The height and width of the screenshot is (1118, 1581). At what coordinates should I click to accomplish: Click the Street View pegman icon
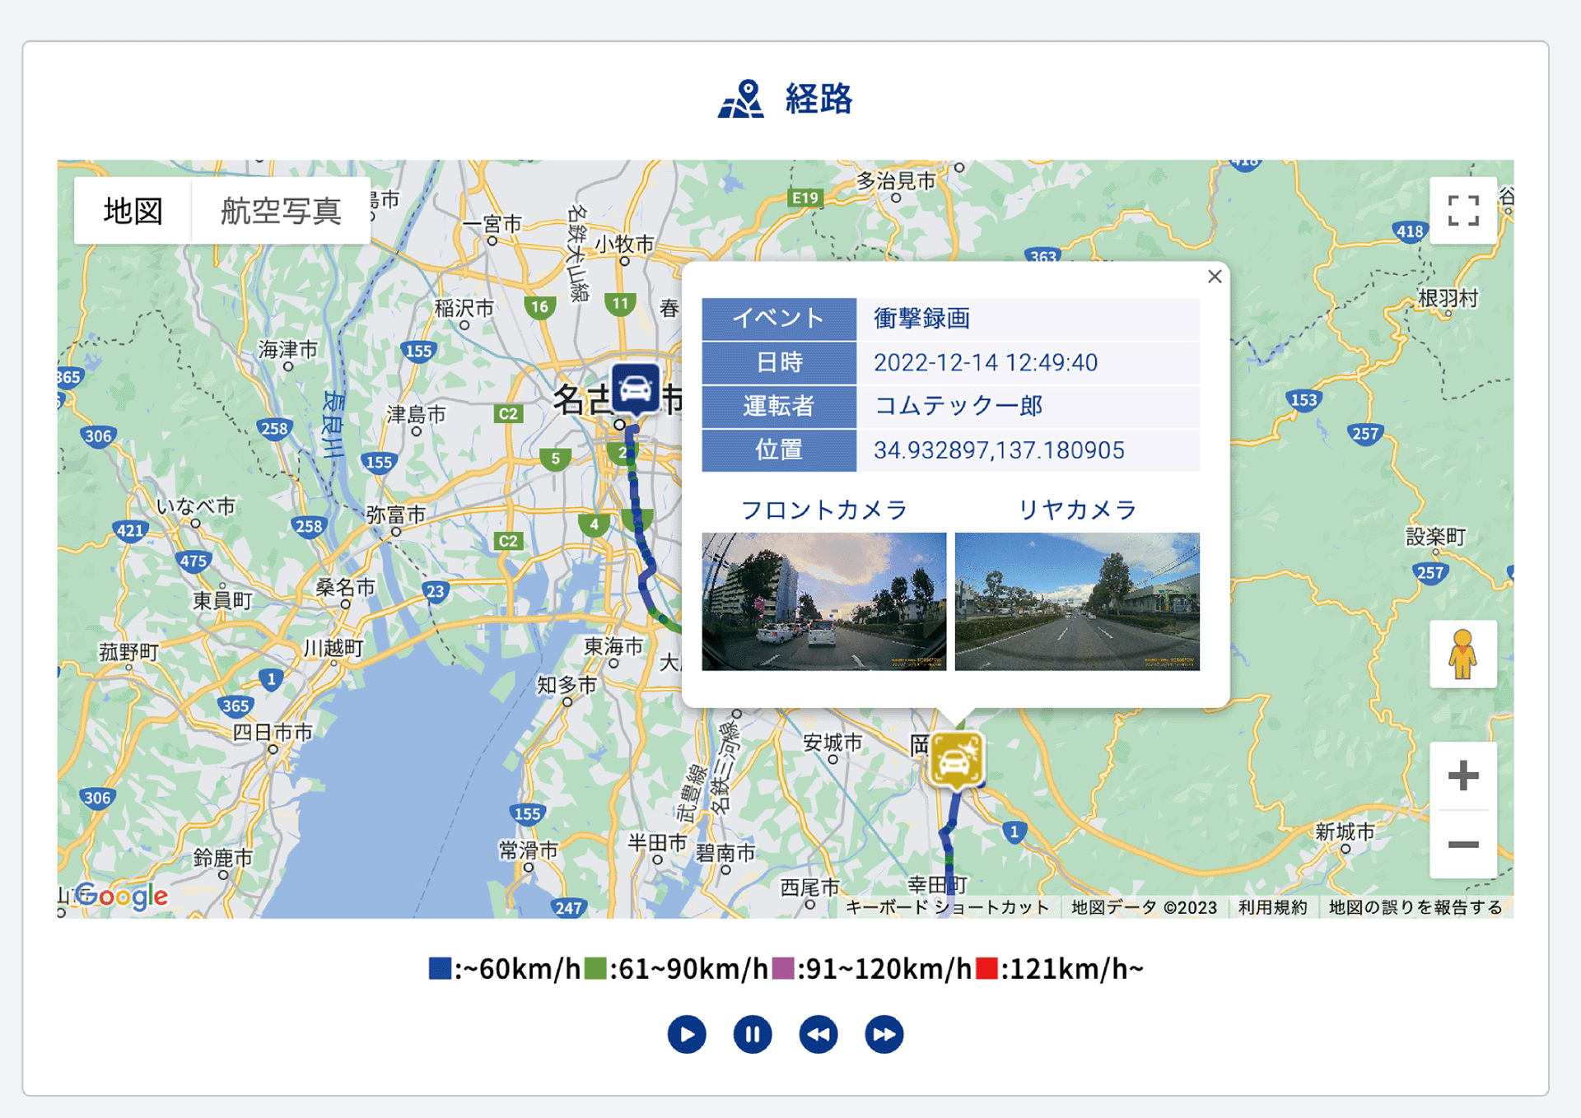(1463, 654)
